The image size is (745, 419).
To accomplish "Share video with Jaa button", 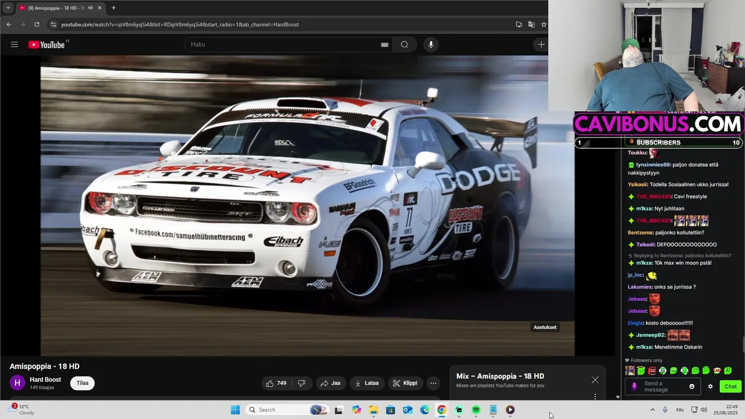I will (330, 383).
